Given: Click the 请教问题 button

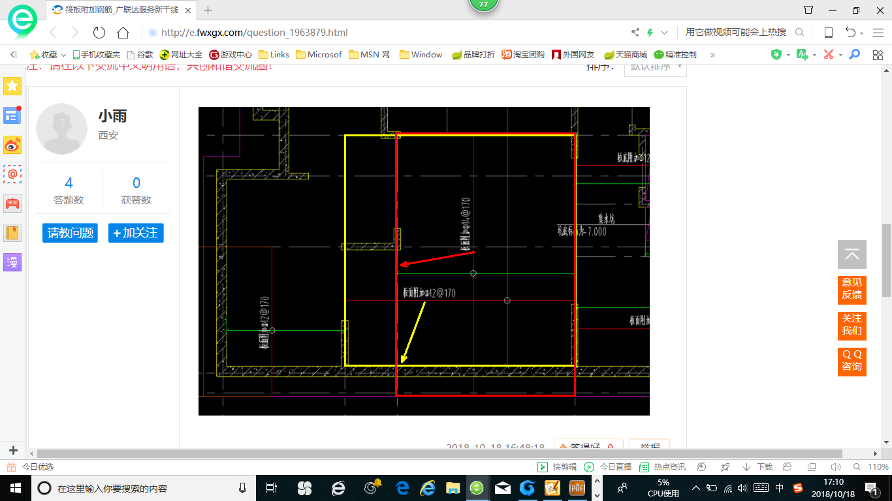Looking at the screenshot, I should click(70, 233).
